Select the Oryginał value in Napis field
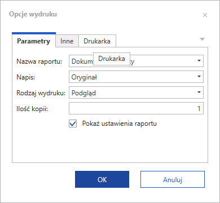220x203 pixels. pyautogui.click(x=84, y=77)
